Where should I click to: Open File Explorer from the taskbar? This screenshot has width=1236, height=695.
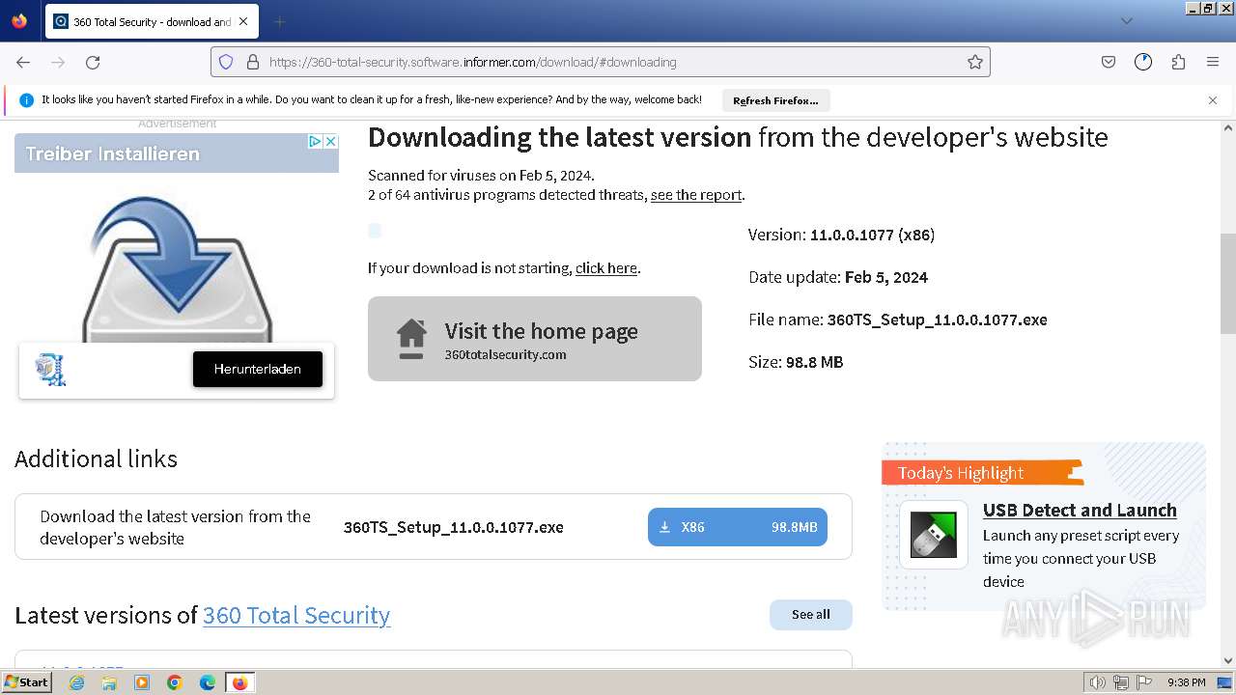[109, 682]
